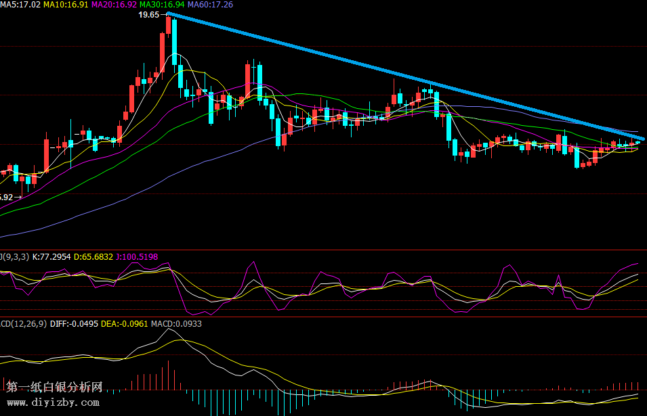Click the MA5:17.02 indicator label
The width and height of the screenshot is (647, 416).
click(20, 5)
